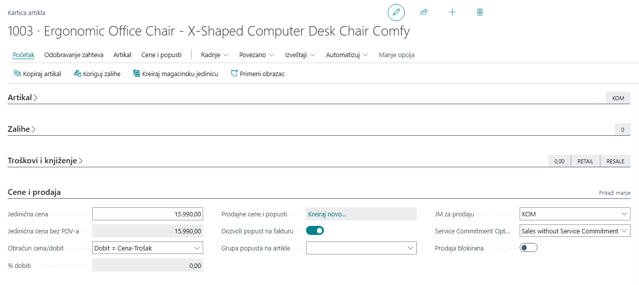Screen dimensions: 639x285
Task: Click the Kreiraj novo... link
Action: pos(327,214)
